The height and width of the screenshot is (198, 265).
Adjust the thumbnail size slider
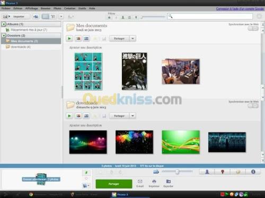tap(177, 172)
